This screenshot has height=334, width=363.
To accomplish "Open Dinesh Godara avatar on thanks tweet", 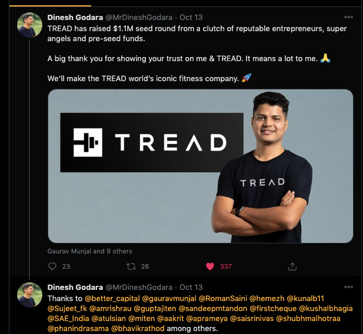I will pos(29,295).
